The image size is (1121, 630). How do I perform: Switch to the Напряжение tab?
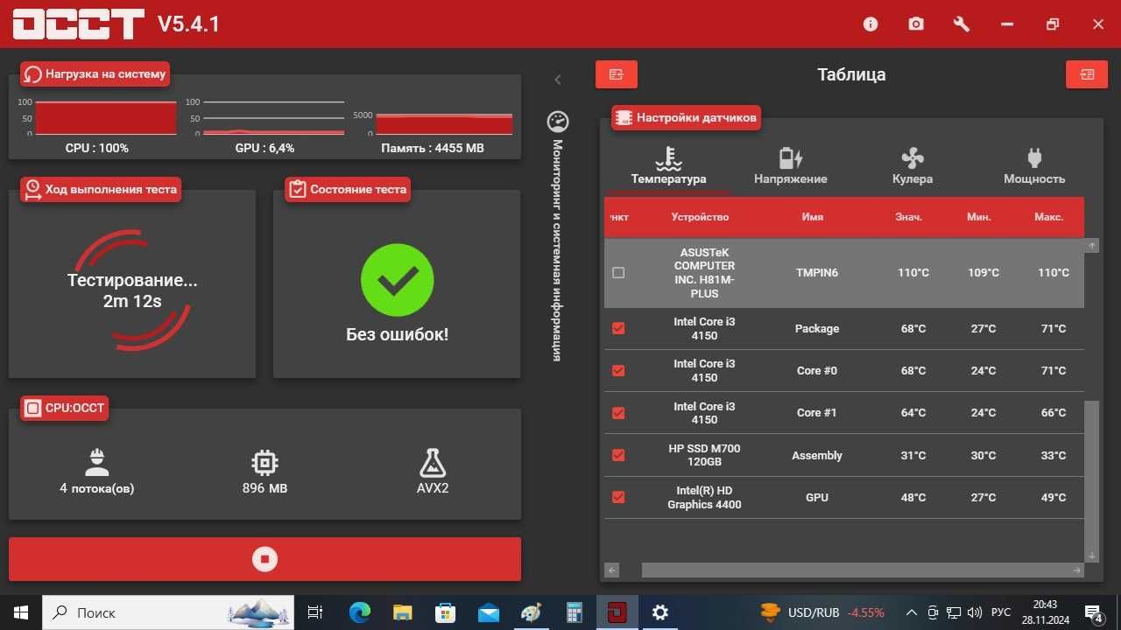coord(791,166)
